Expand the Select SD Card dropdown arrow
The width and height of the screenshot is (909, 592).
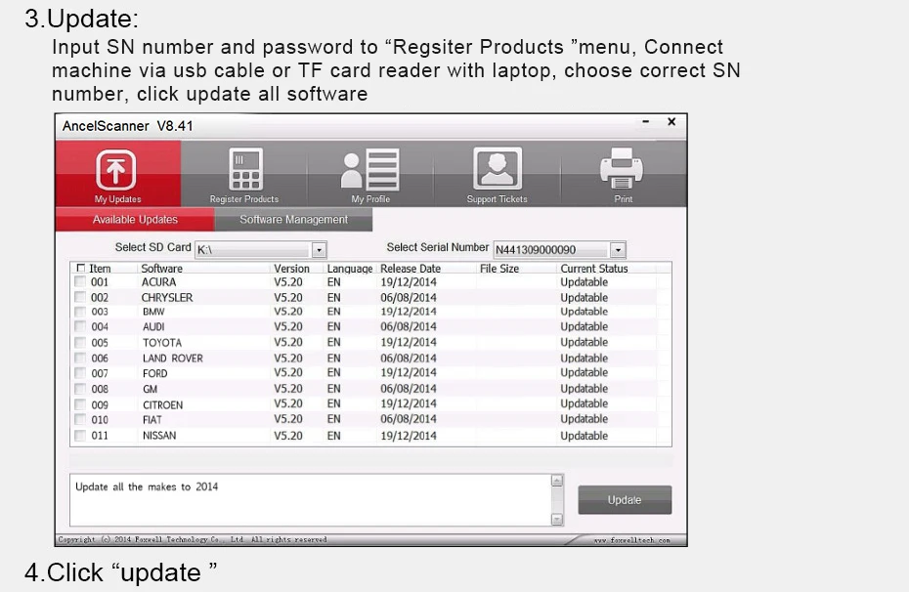pyautogui.click(x=319, y=250)
